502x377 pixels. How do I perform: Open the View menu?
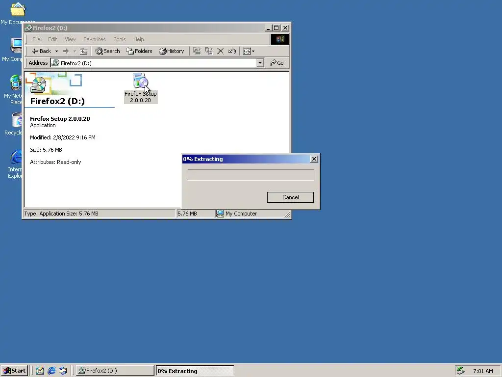[x=70, y=39]
